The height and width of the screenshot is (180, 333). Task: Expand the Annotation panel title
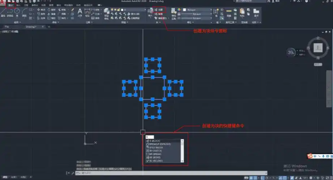tap(89, 22)
